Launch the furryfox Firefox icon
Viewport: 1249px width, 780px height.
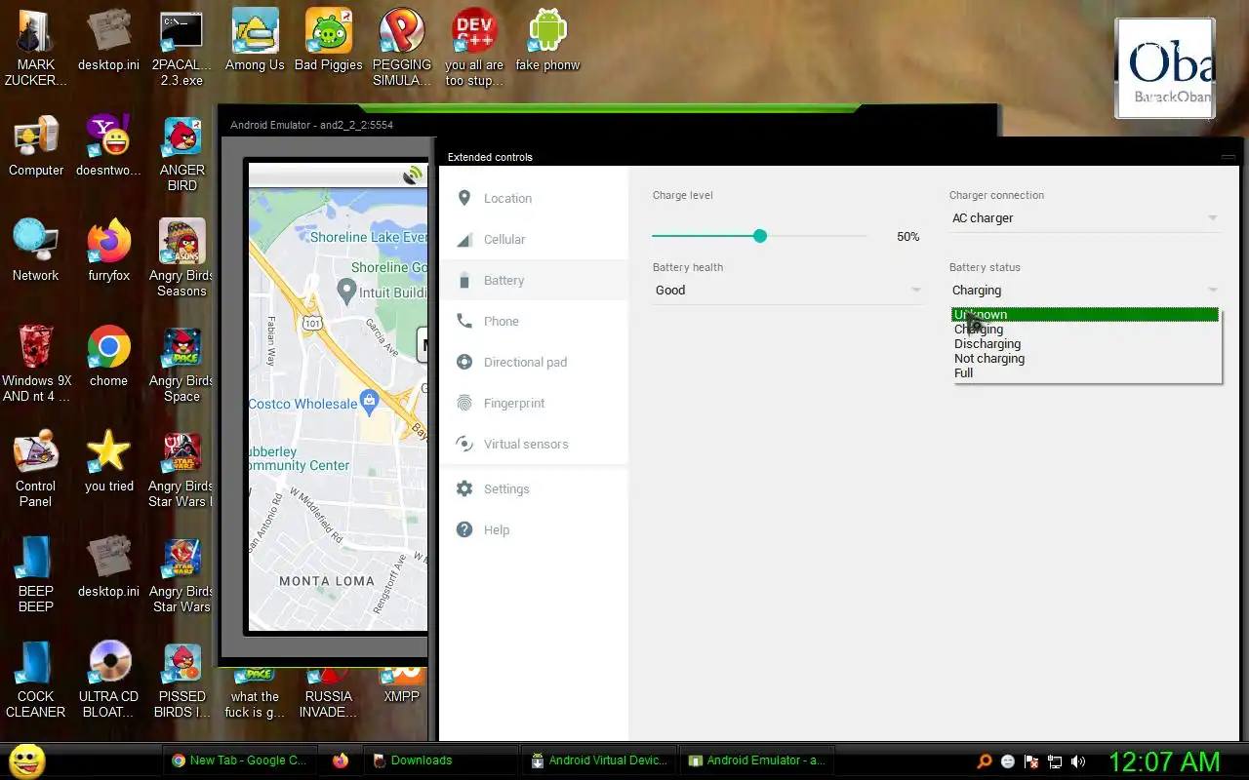point(108,242)
